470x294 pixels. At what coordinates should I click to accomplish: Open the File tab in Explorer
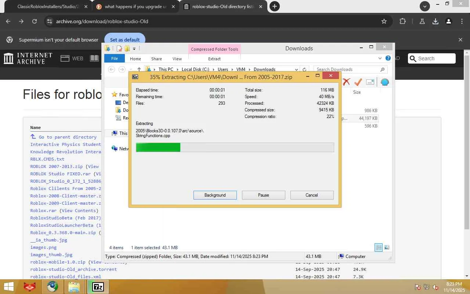coord(115,58)
